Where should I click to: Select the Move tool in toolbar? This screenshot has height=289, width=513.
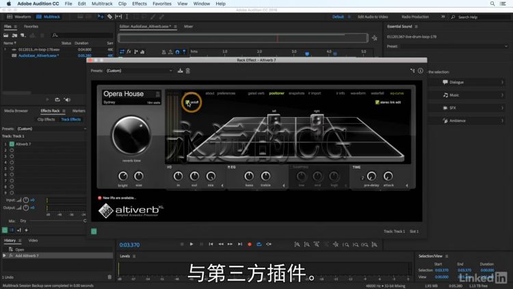pyautogui.click(x=101, y=16)
